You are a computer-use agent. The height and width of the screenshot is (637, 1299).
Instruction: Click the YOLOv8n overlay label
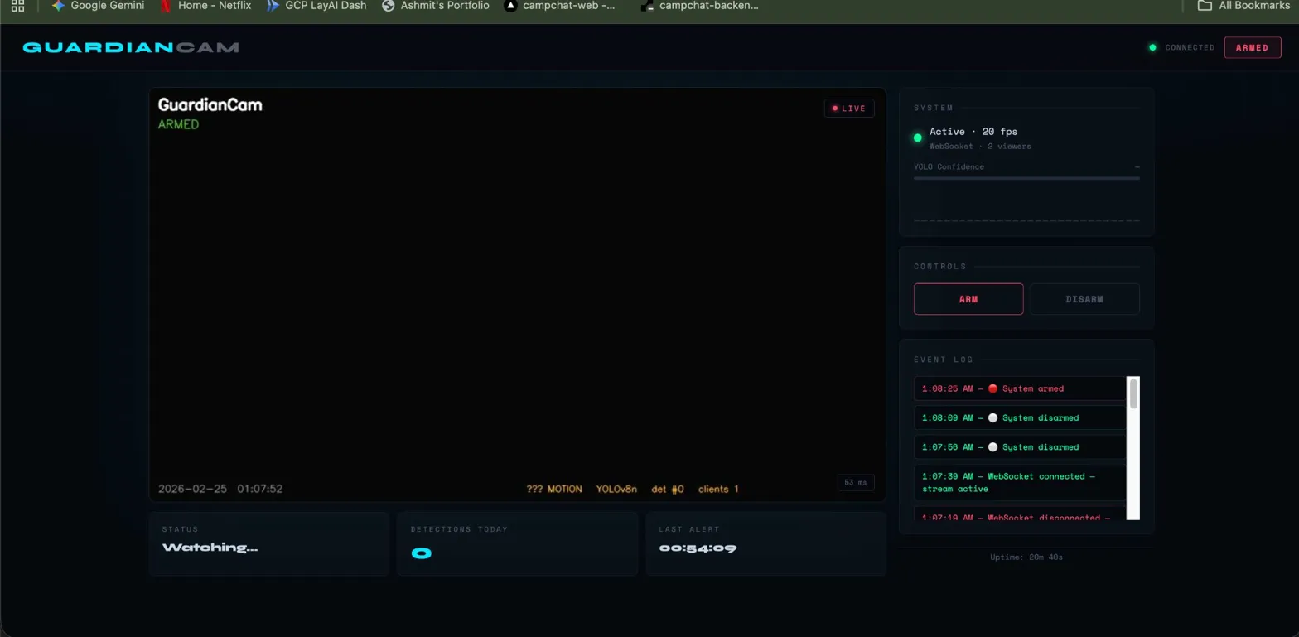(x=616, y=489)
